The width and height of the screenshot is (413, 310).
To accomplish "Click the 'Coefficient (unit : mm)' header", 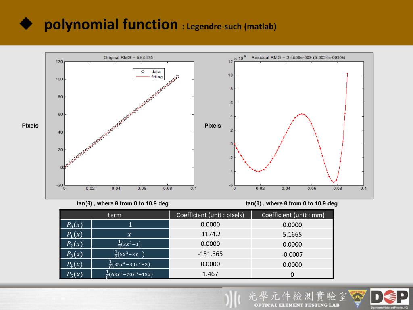I will click(x=293, y=215).
